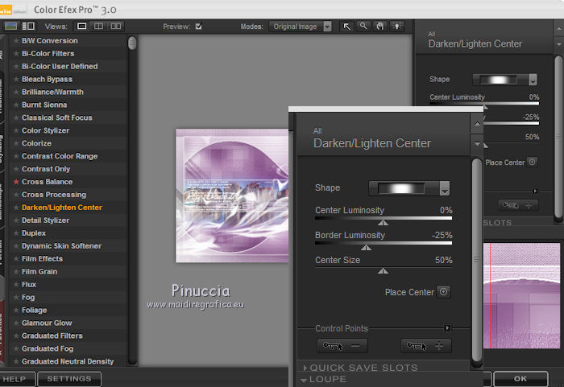Toggle favorite star for Duplex
This screenshot has height=387, width=564.
[x=16, y=233]
